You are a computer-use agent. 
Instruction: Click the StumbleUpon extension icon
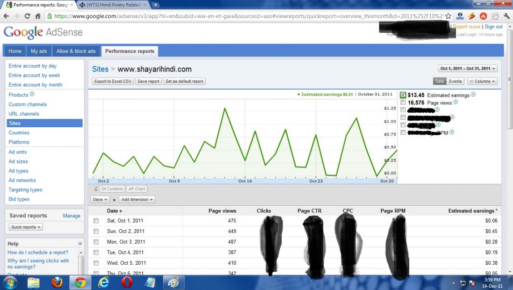click(483, 16)
